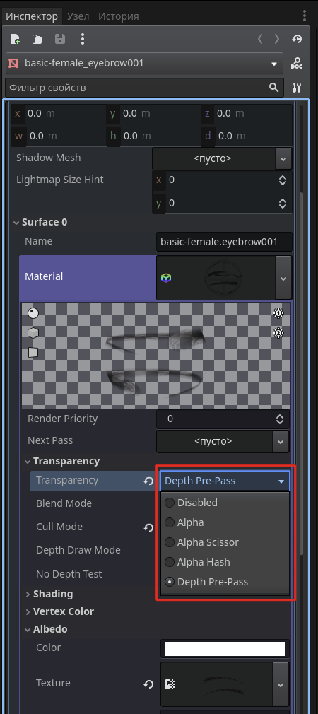This screenshot has height=714, width=318.
Task: Open the load resource folder icon
Action: (37, 39)
